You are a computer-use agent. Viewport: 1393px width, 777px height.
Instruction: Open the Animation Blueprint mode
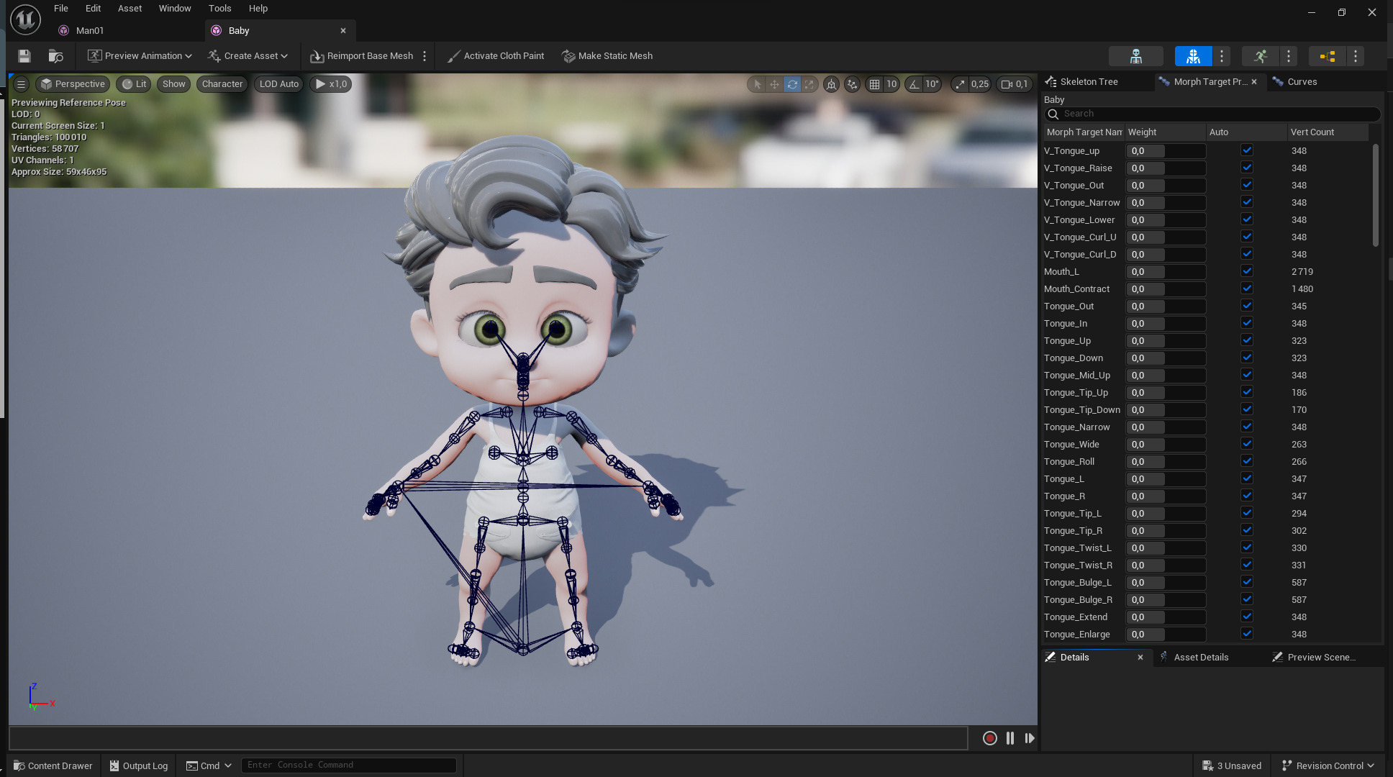(x=1328, y=56)
